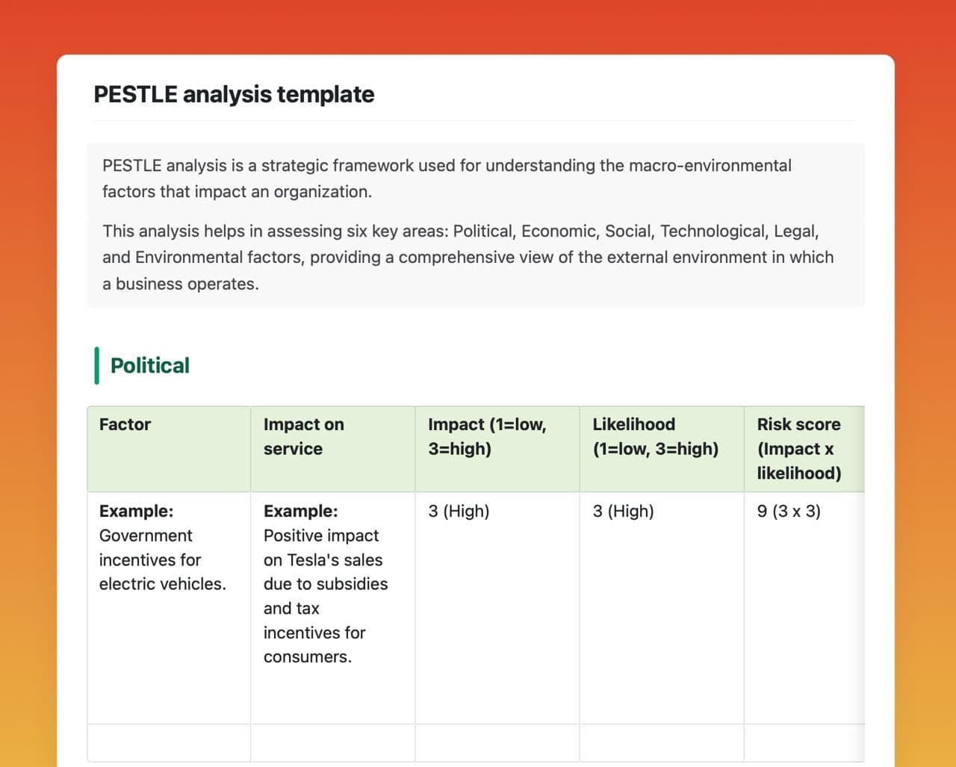Click the empty second-row Risk score cell
Screen dimensions: 956x767
[x=804, y=743]
